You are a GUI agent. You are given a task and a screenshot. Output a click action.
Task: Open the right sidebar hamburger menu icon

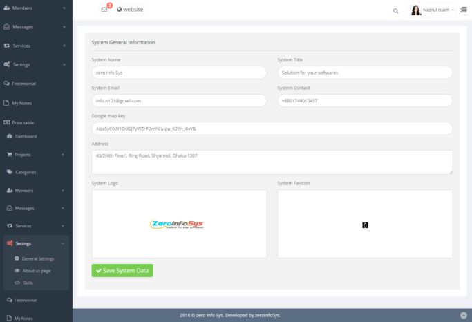point(463,10)
